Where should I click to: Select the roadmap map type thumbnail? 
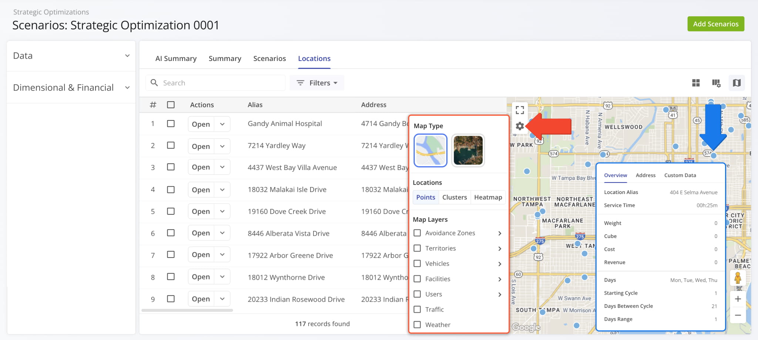pos(430,150)
